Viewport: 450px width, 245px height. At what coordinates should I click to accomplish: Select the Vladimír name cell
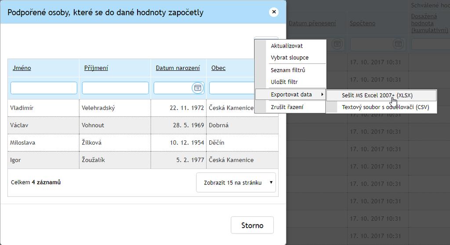[x=44, y=108]
